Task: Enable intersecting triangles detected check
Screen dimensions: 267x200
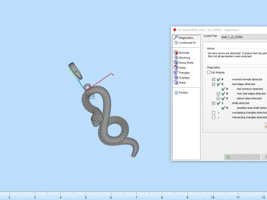Action: [x=214, y=117]
